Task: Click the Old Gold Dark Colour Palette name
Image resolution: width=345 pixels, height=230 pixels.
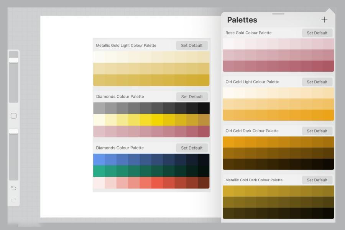Action: click(x=252, y=131)
